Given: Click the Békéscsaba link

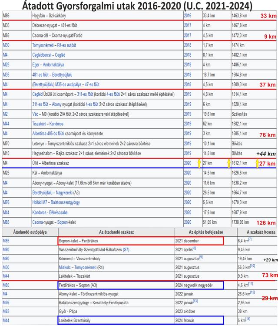Looking at the screenshot, I should point(58,212).
